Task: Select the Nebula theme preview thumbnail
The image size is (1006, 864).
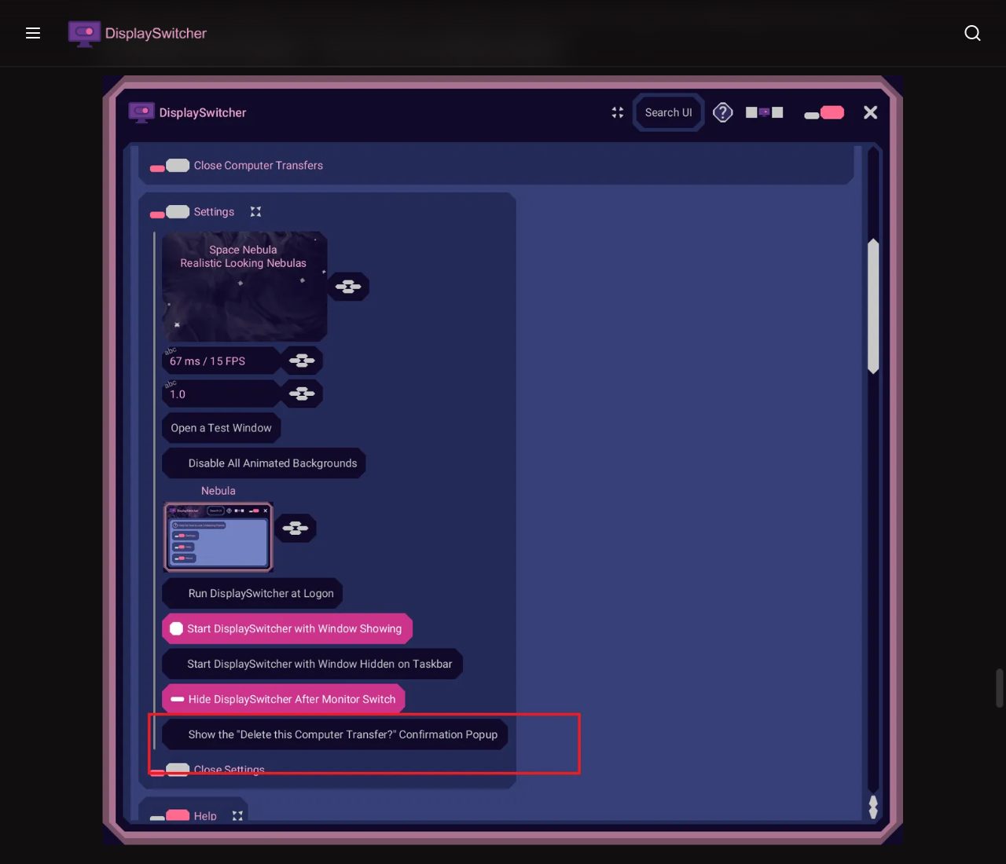Action: pos(218,536)
